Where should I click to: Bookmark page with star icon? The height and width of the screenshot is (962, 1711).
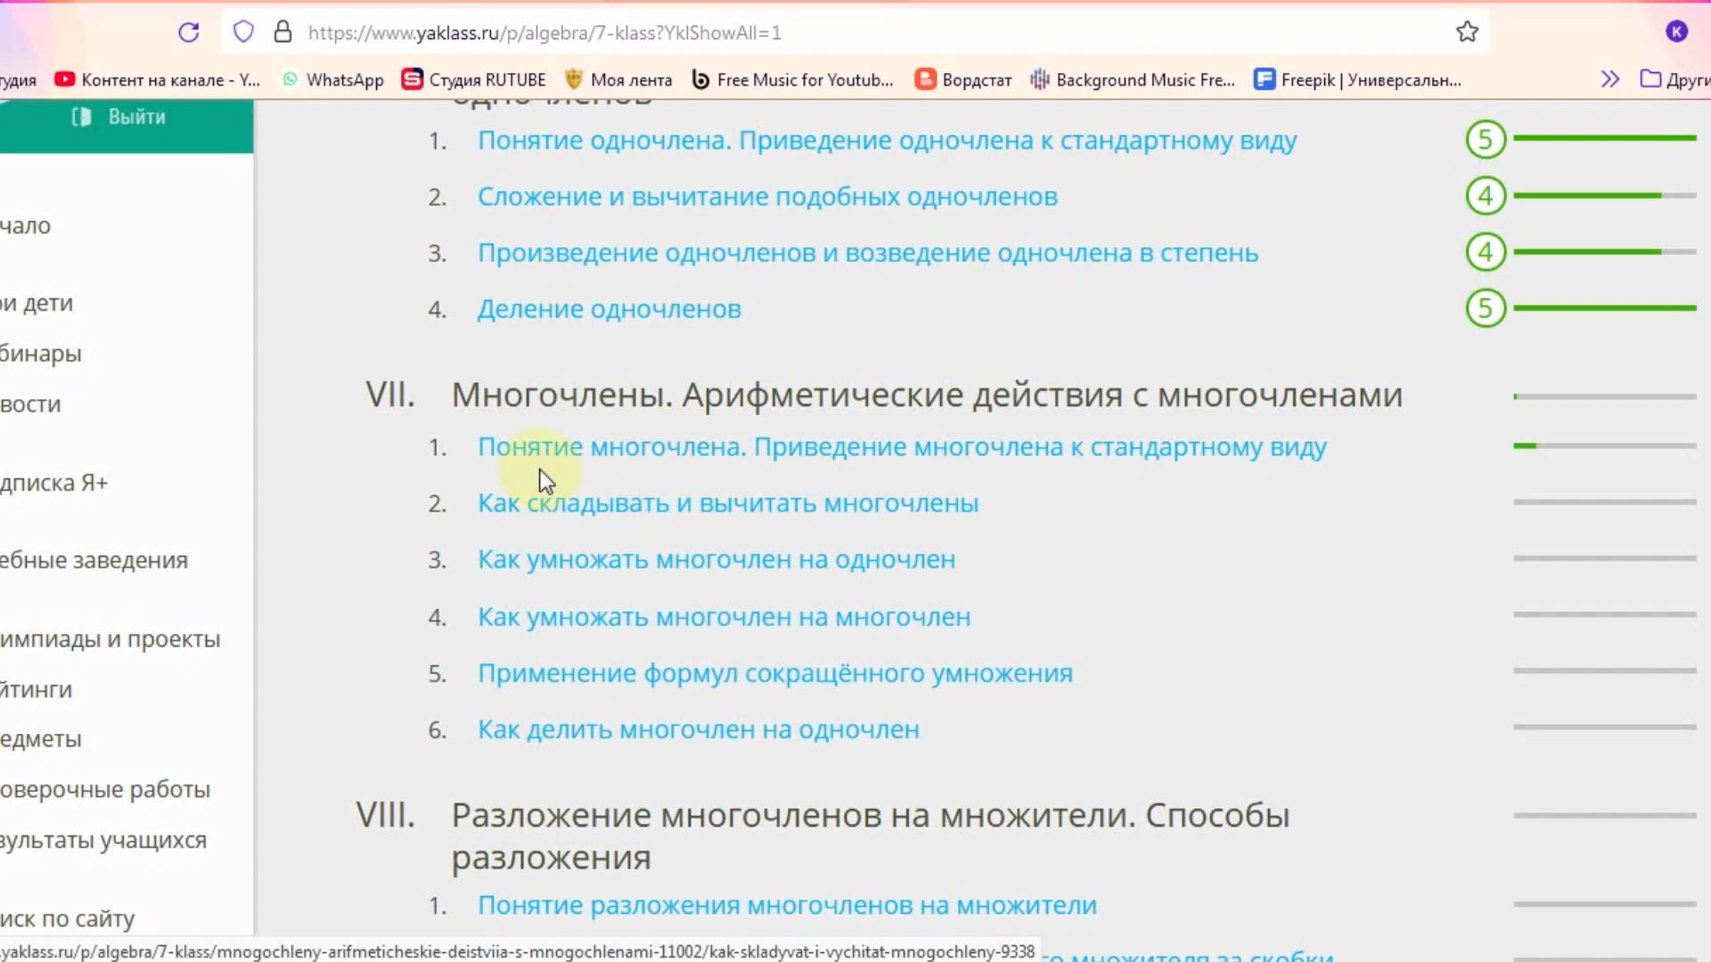coord(1467,33)
